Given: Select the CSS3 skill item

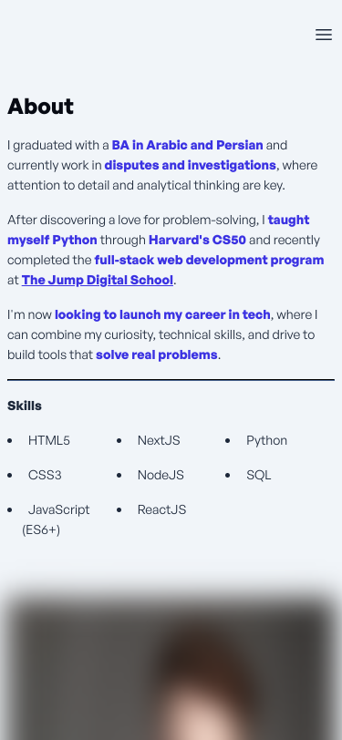Looking at the screenshot, I should click(45, 475).
